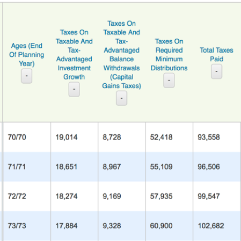Click the Capital Gains Taxes column header
The image size is (241, 241).
[121, 55]
